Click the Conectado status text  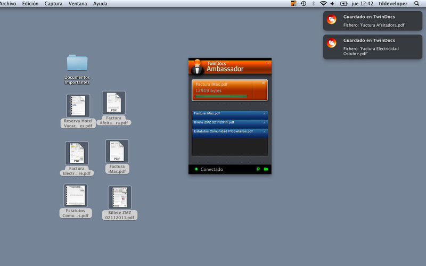coord(211,169)
